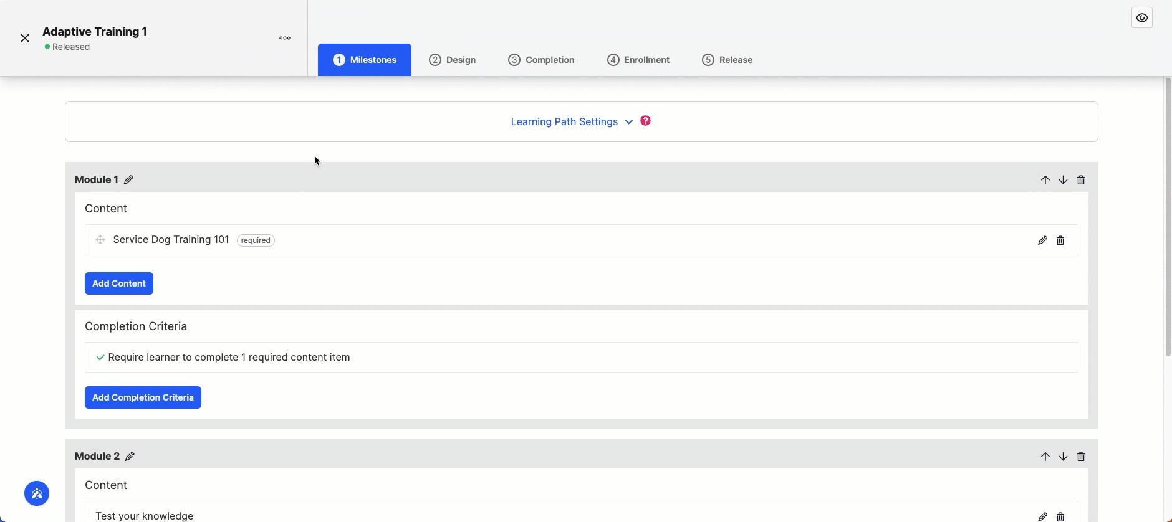Screen dimensions: 1172x522
Task: Open the Enrollment tab
Action: click(638, 60)
